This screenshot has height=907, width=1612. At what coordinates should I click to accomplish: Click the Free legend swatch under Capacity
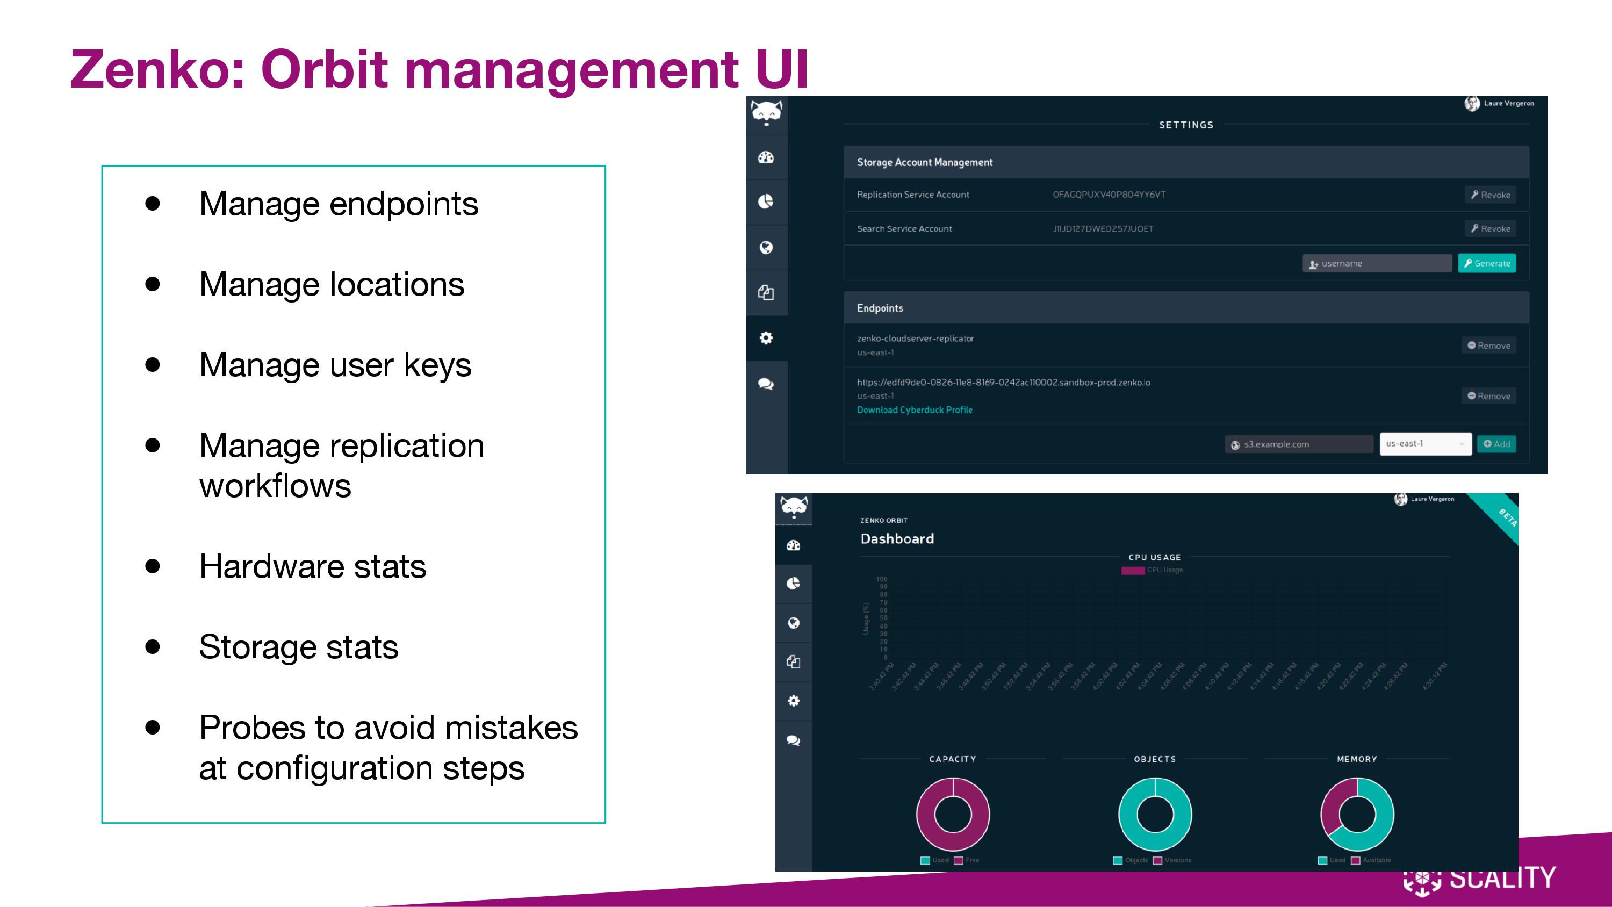tap(958, 861)
